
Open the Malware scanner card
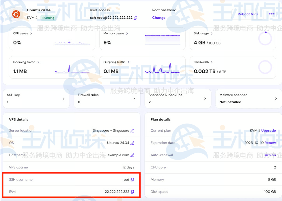pos(249,98)
